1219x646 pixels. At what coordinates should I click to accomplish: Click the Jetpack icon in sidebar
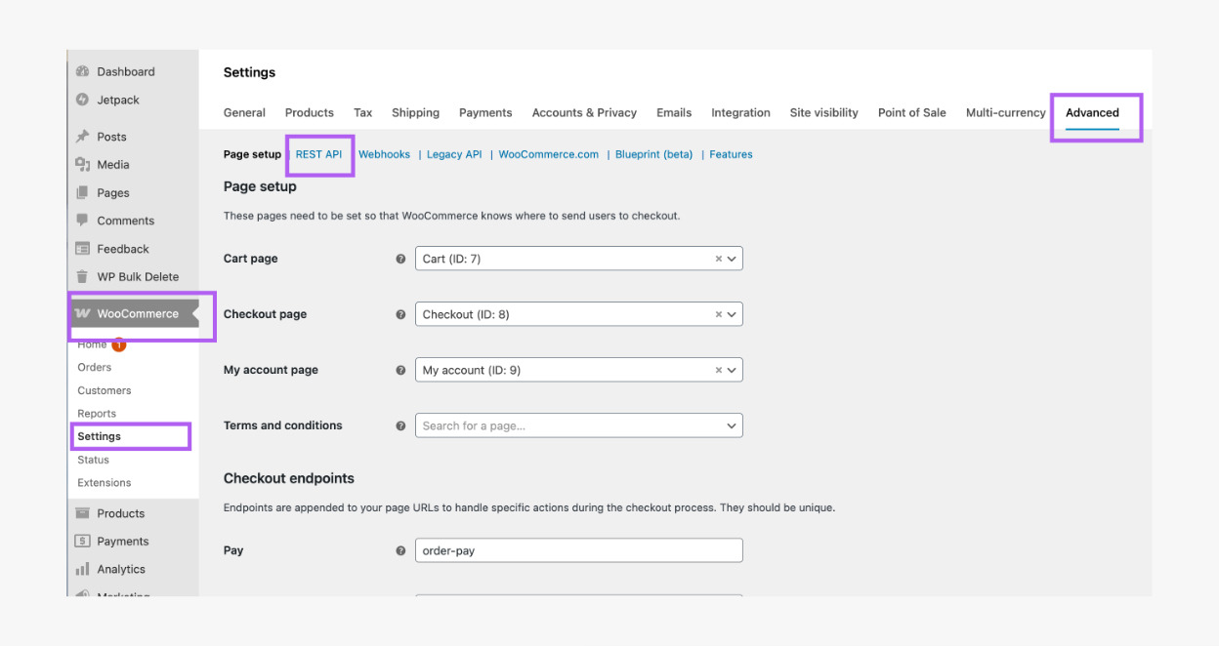pyautogui.click(x=83, y=100)
